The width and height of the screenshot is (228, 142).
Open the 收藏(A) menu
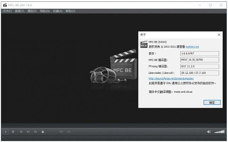pos(58,11)
